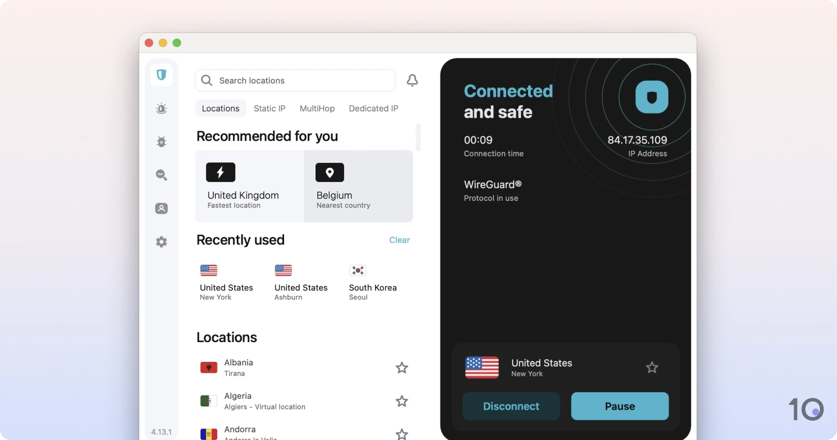Pause the VPN connection
The width and height of the screenshot is (837, 440).
[x=619, y=406]
